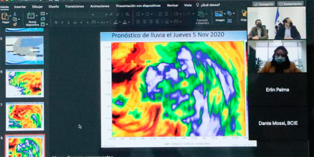Click the lightbulb ¿Qué desea? icon
Screen dimensions: 314x157
tap(198, 5)
